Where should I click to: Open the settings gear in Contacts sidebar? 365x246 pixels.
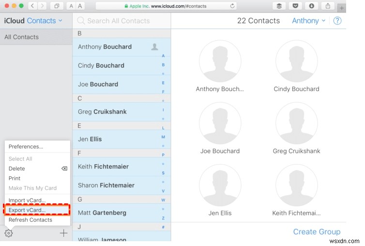pos(9,233)
